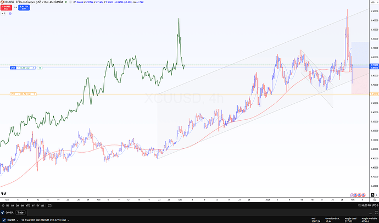Click the Margin Used value 217.05
Screen dimensions: 379x223
(x=349, y=221)
